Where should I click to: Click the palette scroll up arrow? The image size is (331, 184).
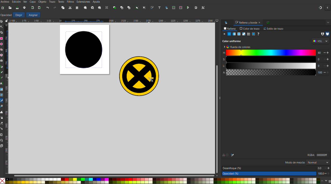coord(322,181)
